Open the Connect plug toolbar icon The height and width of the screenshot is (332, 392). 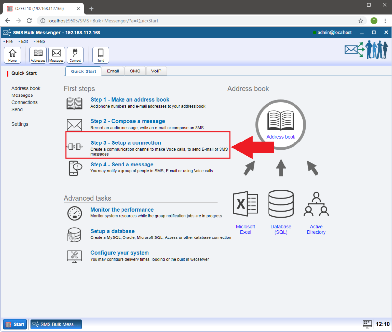(75, 54)
